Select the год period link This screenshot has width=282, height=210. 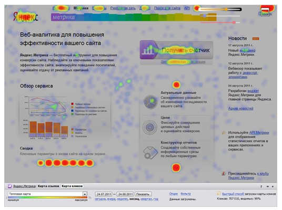[156, 199]
